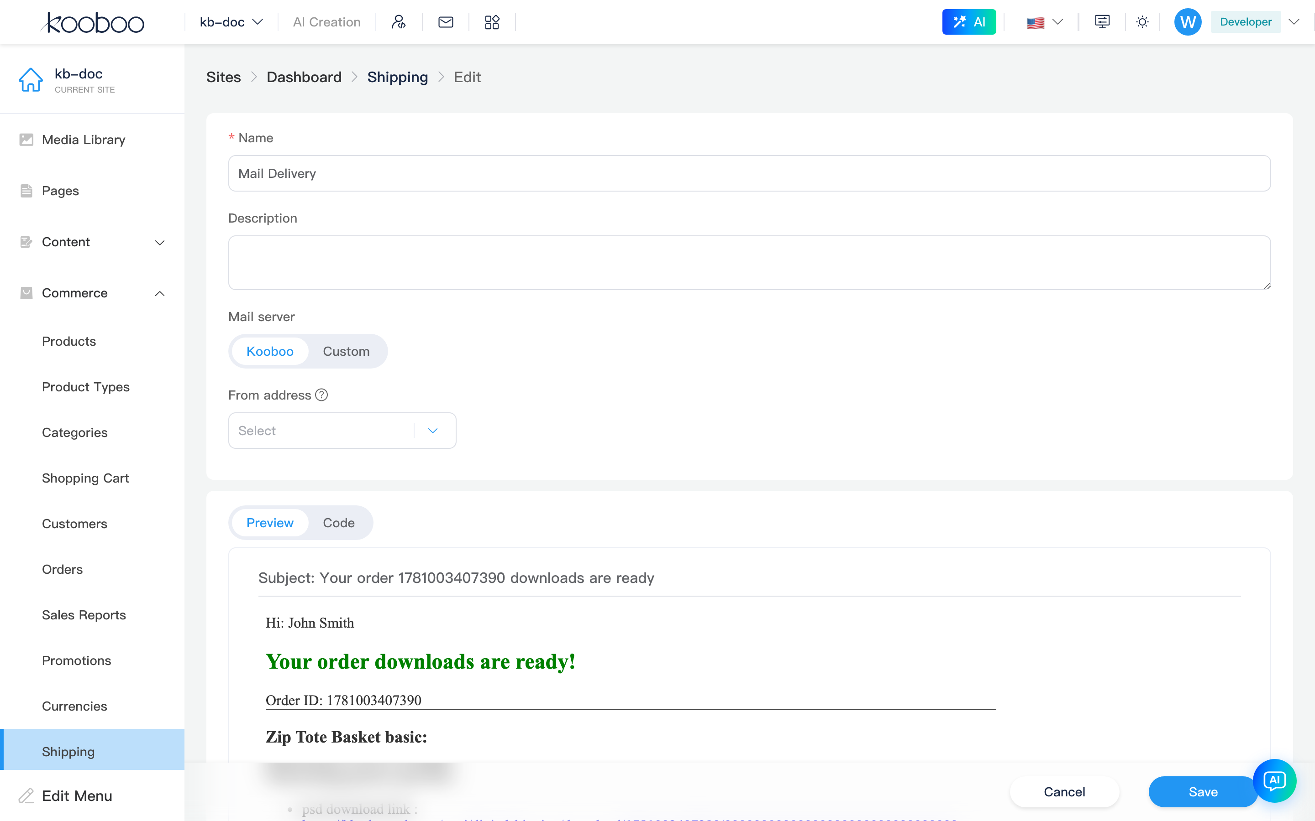This screenshot has height=821, width=1315.
Task: Open Sales Reports
Action: tap(84, 615)
